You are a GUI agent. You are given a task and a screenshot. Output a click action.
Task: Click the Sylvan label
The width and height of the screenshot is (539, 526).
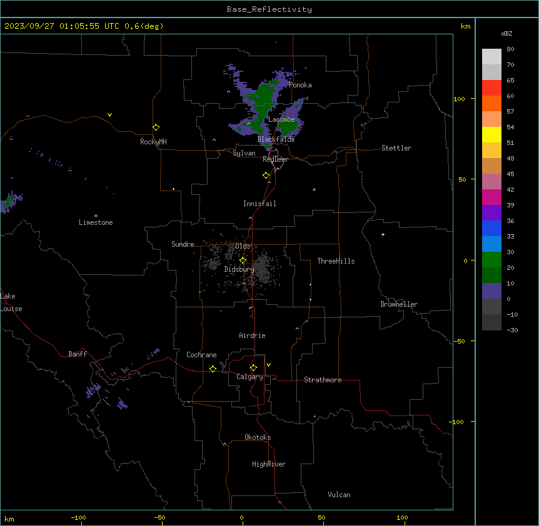coord(244,153)
